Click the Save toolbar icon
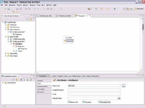This screenshot has height=108, width=145. click(x=9, y=9)
